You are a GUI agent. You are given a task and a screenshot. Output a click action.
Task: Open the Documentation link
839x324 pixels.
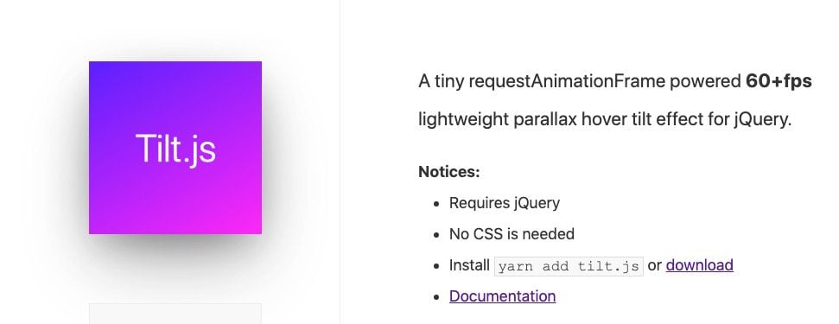click(502, 296)
